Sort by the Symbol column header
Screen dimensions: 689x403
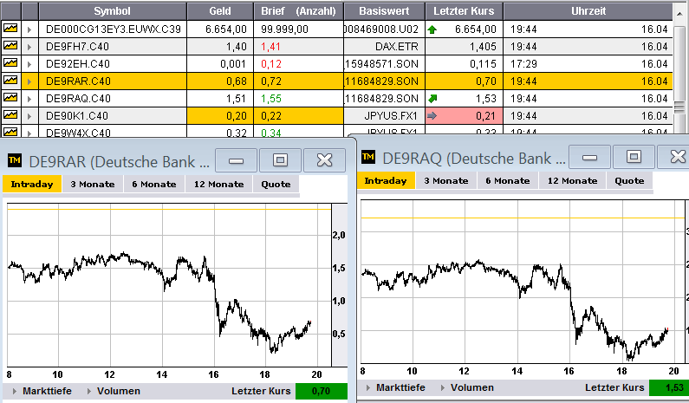(113, 11)
